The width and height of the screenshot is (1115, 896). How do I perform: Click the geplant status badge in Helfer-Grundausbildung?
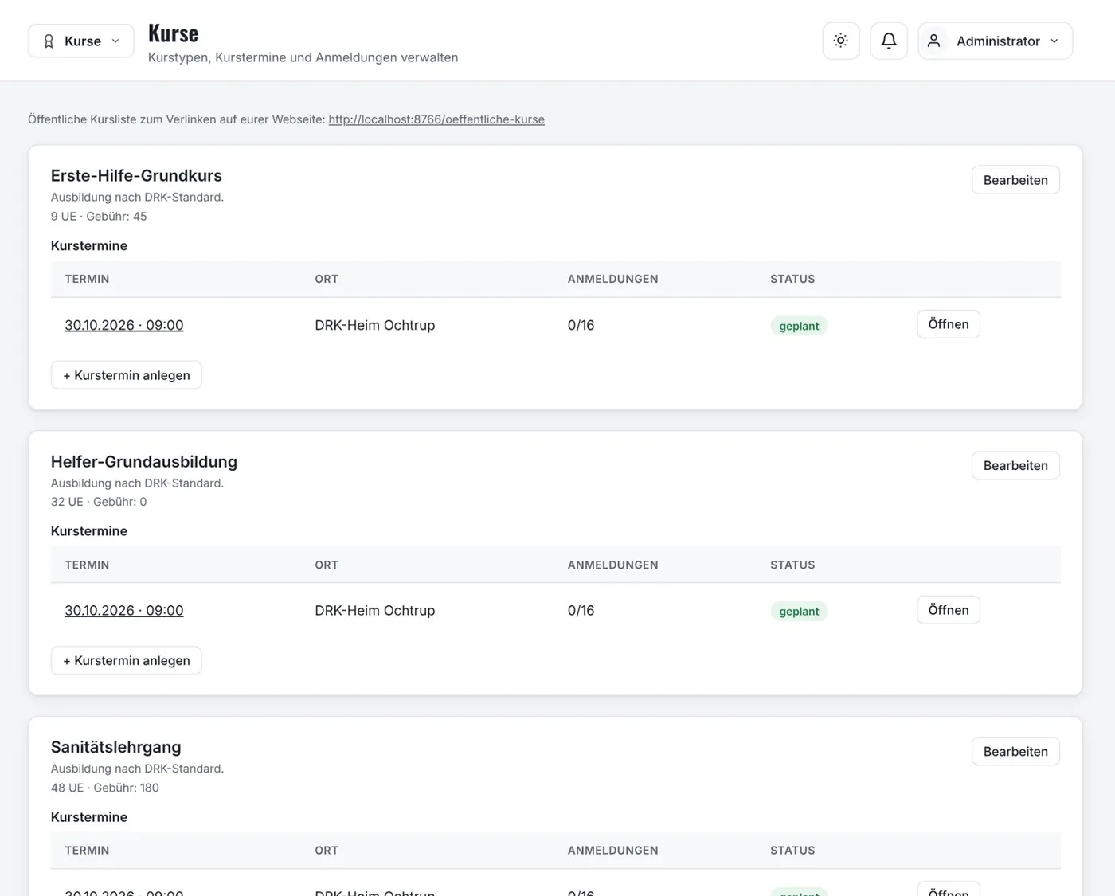(799, 612)
